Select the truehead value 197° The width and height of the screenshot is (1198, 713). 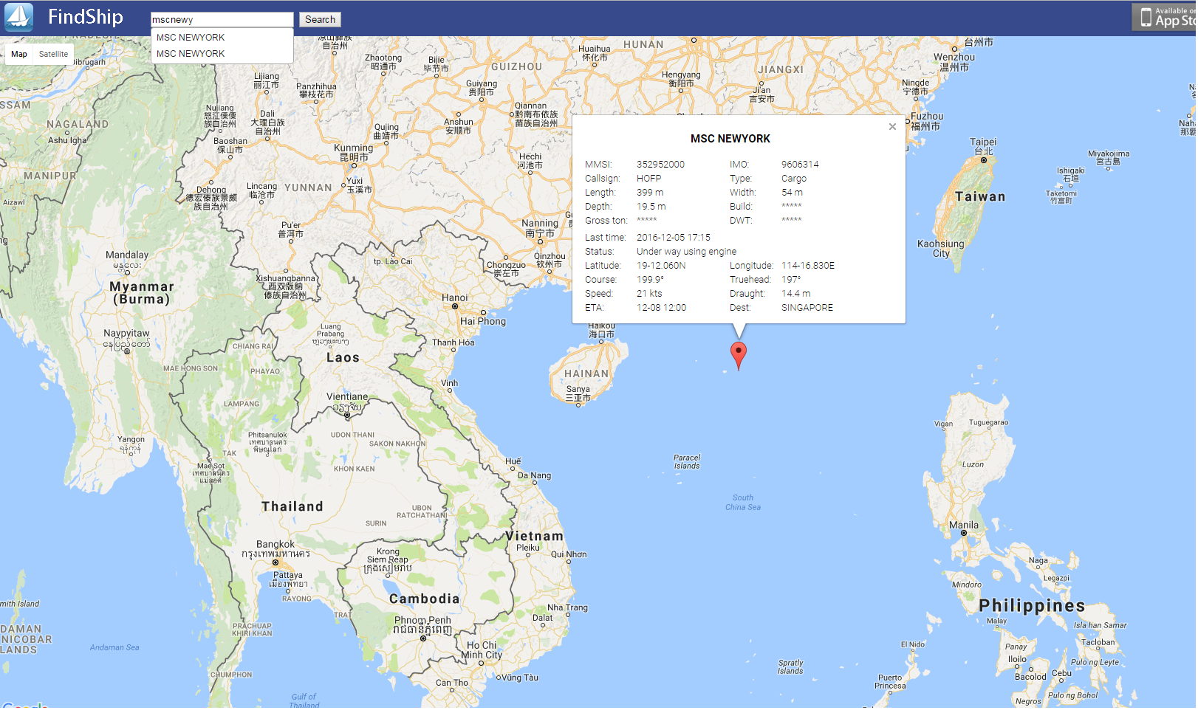coord(791,280)
